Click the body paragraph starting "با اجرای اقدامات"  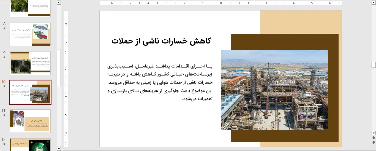point(160,82)
